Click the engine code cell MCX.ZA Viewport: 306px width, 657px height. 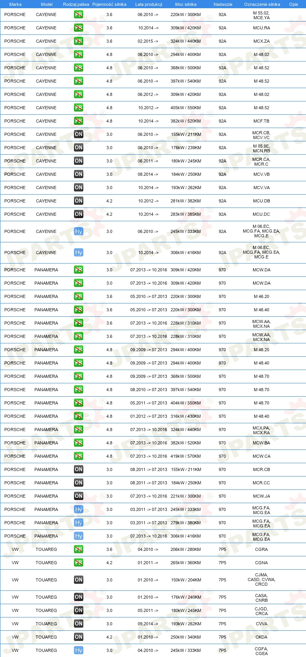[261, 41]
